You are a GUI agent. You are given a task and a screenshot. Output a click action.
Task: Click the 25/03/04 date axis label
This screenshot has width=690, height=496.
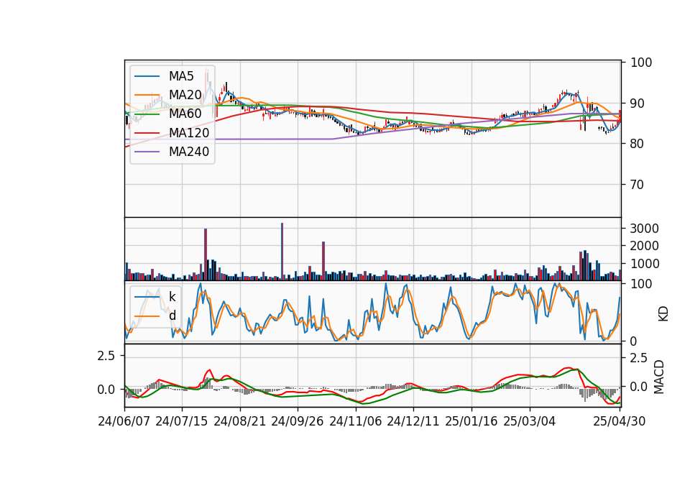pos(530,421)
